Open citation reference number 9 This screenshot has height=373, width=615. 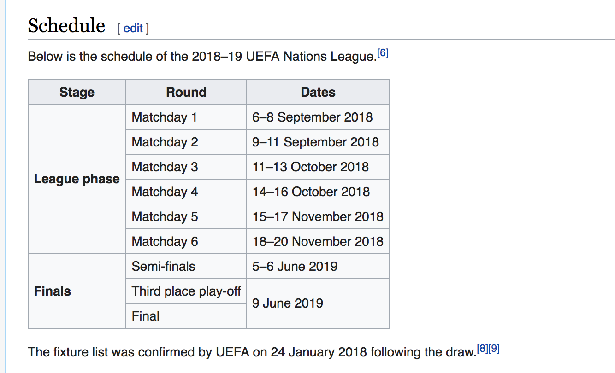pos(494,349)
